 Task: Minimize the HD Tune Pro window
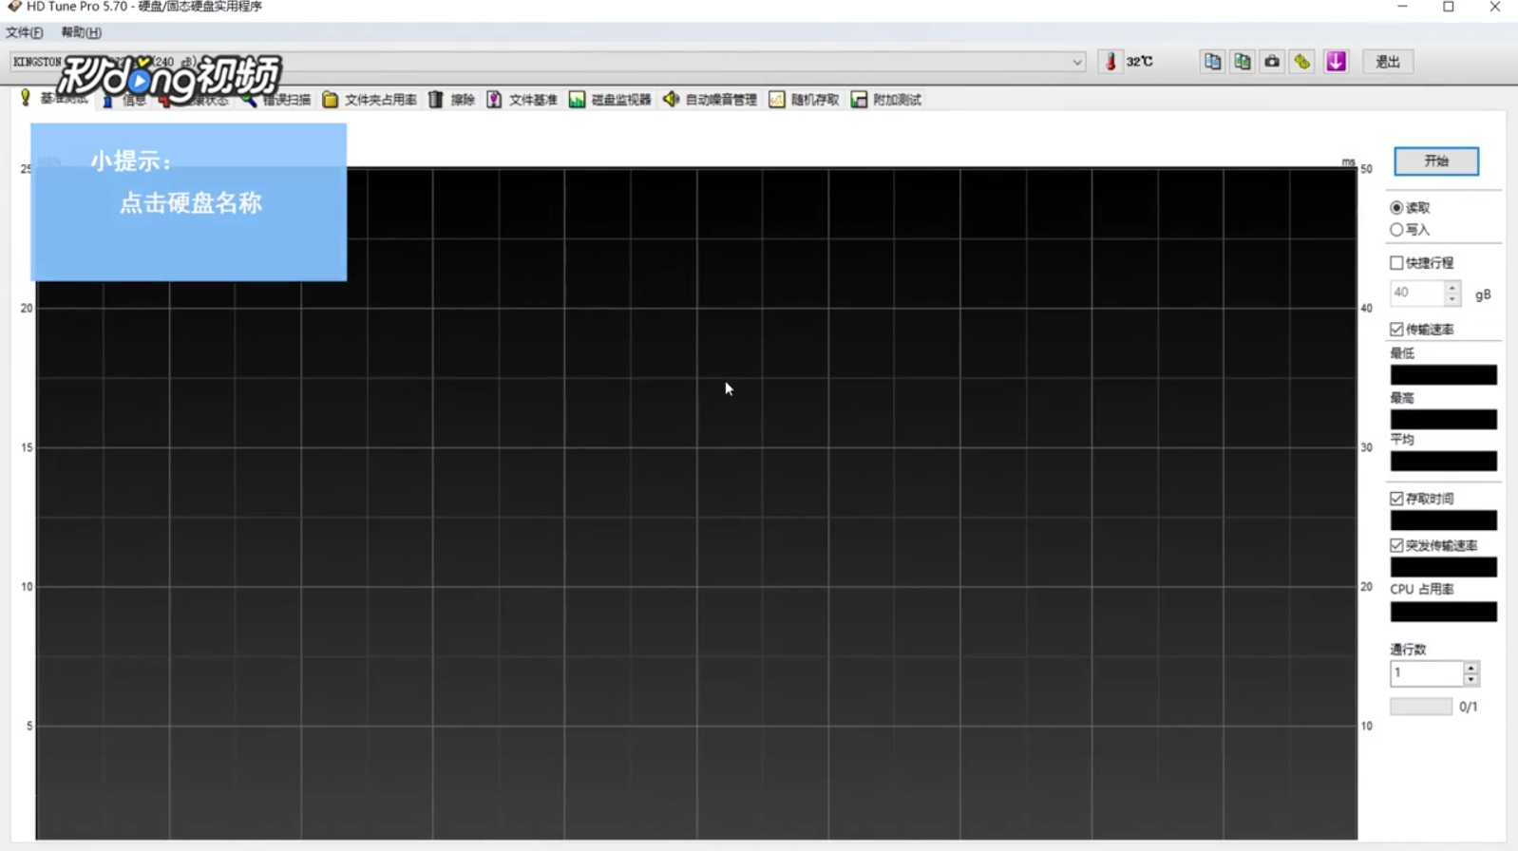point(1402,7)
